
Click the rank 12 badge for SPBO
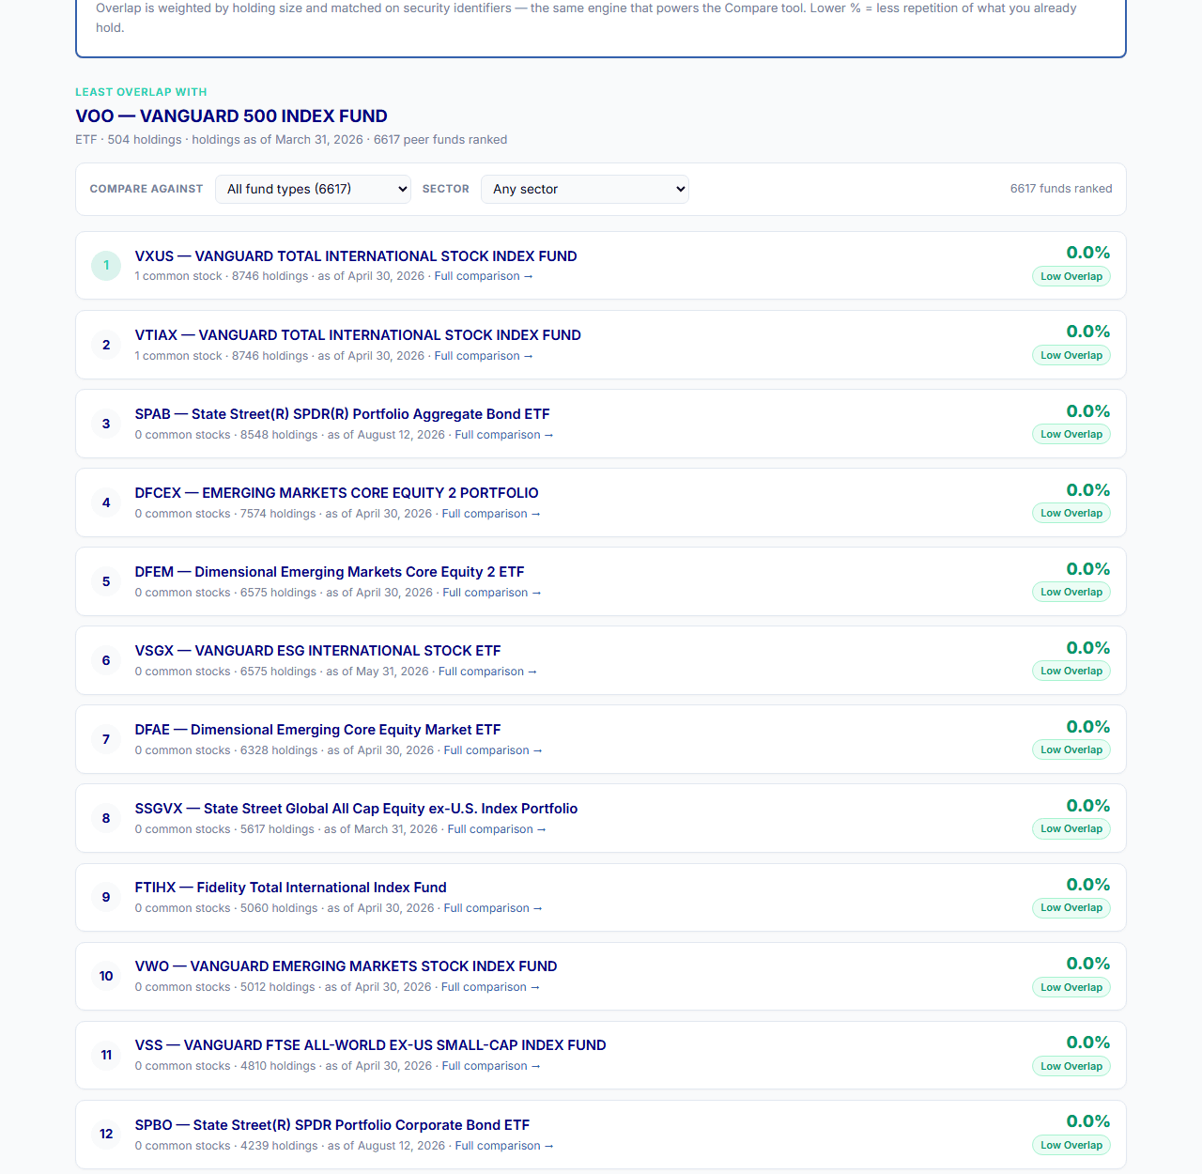(x=106, y=1134)
